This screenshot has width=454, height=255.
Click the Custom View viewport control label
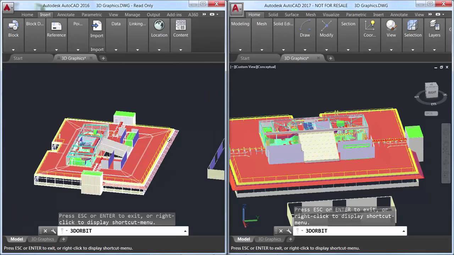pyautogui.click(x=245, y=67)
